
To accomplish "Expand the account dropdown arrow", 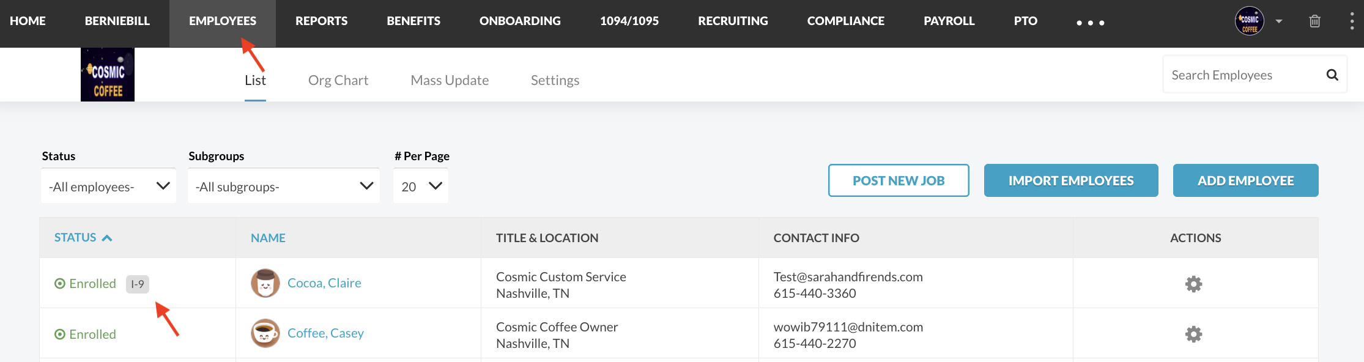I will click(1279, 21).
